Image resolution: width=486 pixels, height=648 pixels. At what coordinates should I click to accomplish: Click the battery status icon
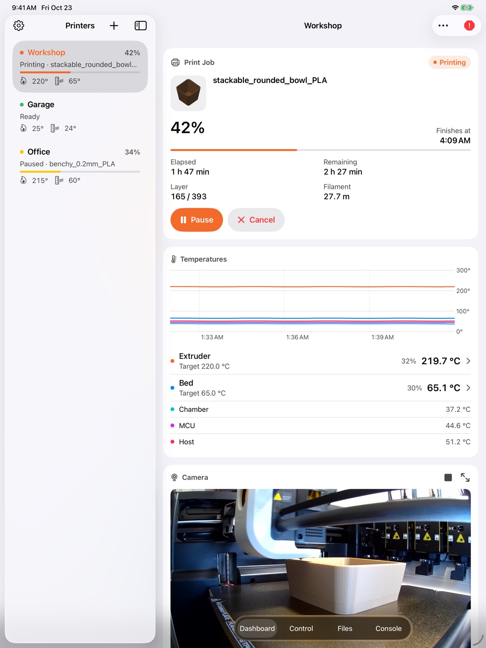tap(467, 7)
